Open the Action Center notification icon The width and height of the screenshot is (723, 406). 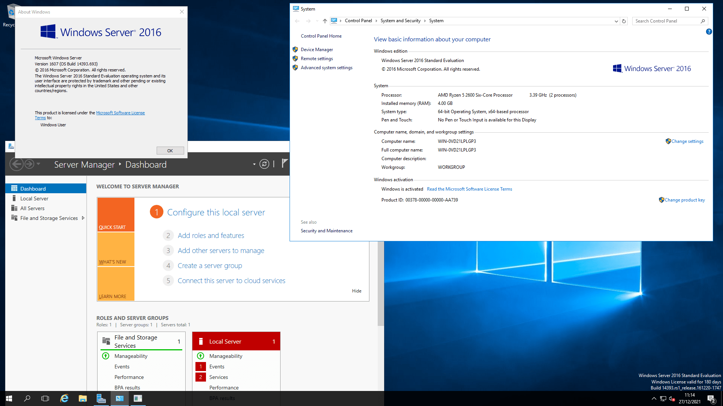tap(711, 399)
